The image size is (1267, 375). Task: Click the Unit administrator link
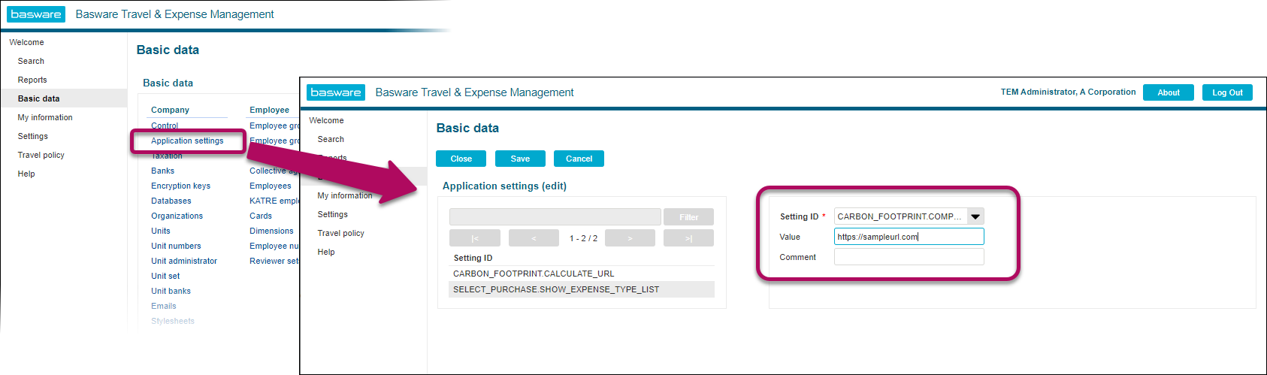[x=184, y=261]
